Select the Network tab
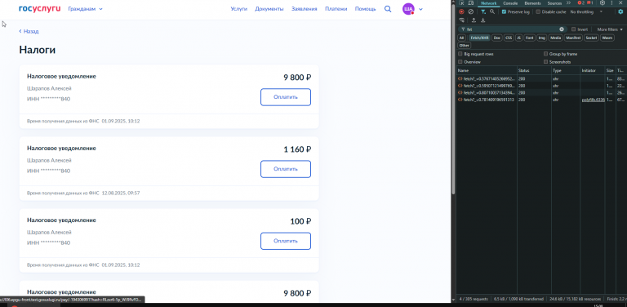627x307 pixels. 489,3
